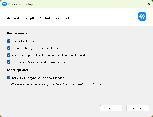The width and height of the screenshot is (153, 117).
Task: Click the 'Install Resilio Sync as Windows service' label
Action: click(x=38, y=78)
